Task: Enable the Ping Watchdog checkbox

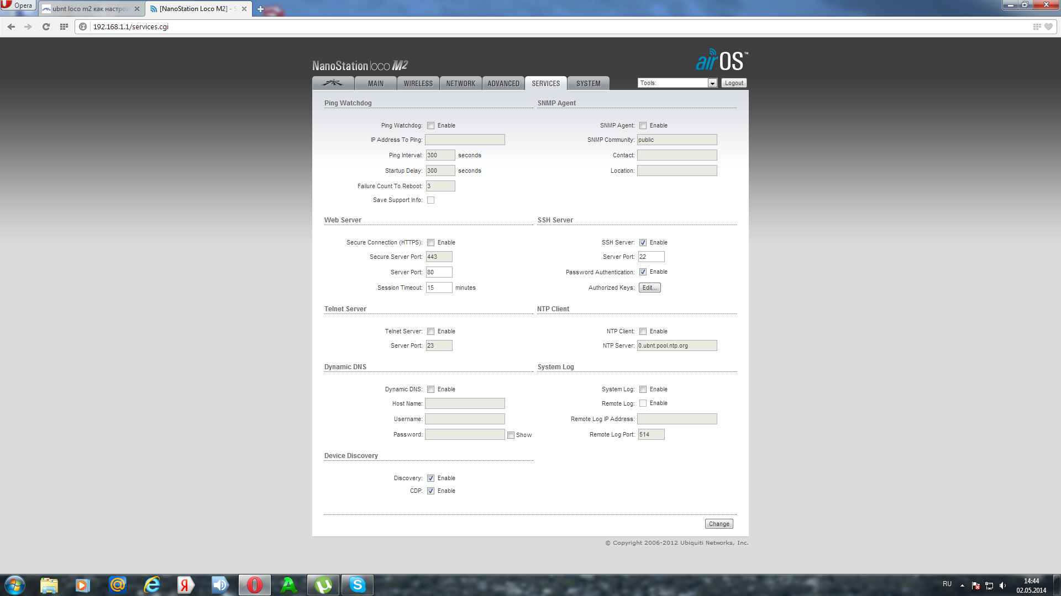Action: 430,126
